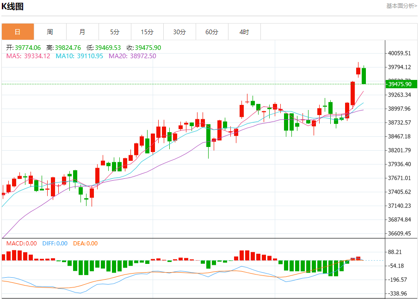Click the DEA:0.00 indicator label
This screenshot has height=299, width=420.
tap(86, 244)
